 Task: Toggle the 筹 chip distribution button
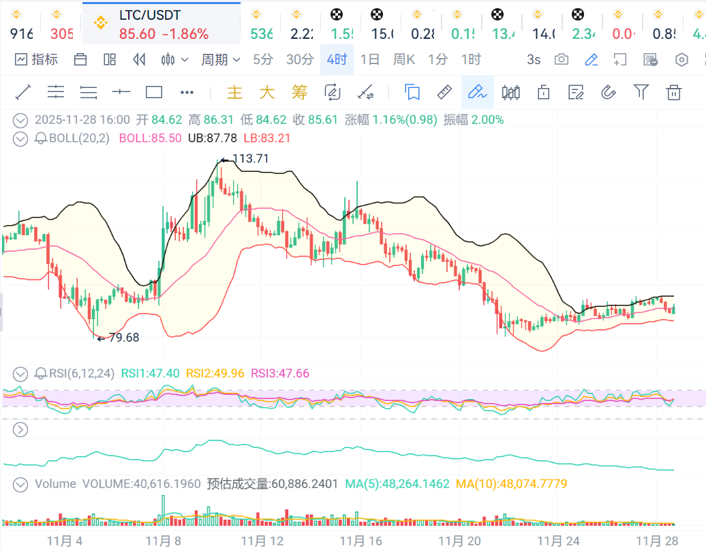[x=299, y=92]
